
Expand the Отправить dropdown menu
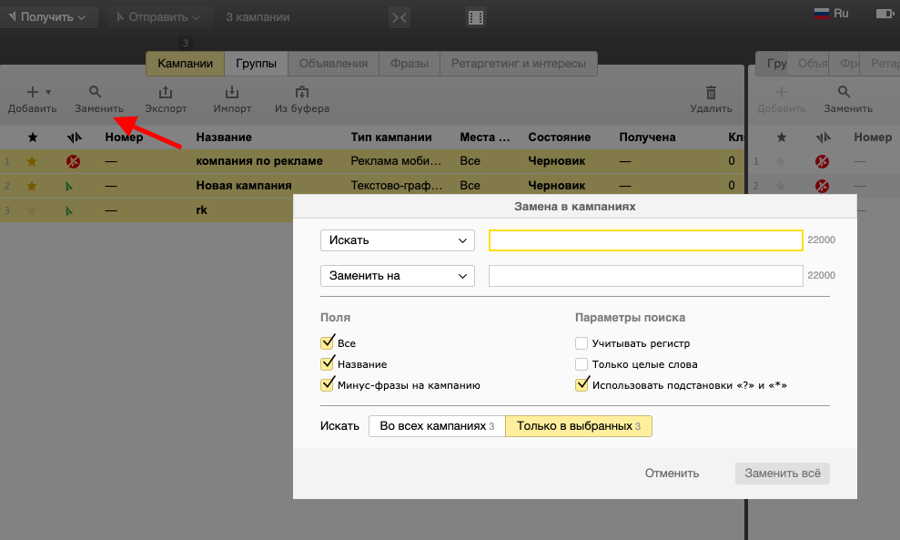(159, 17)
